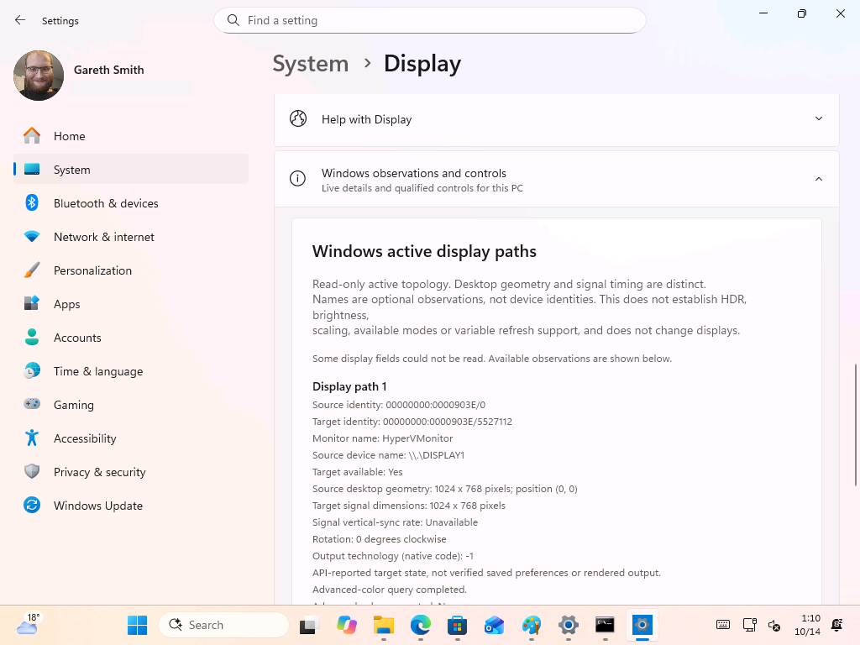Screen dimensions: 860x645
Task: Click the search magnifier icon in Find a setting
Action: 233,20
